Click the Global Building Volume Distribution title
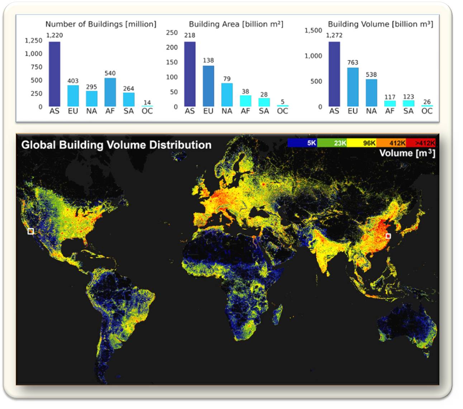This screenshot has height=409, width=463. point(116,145)
